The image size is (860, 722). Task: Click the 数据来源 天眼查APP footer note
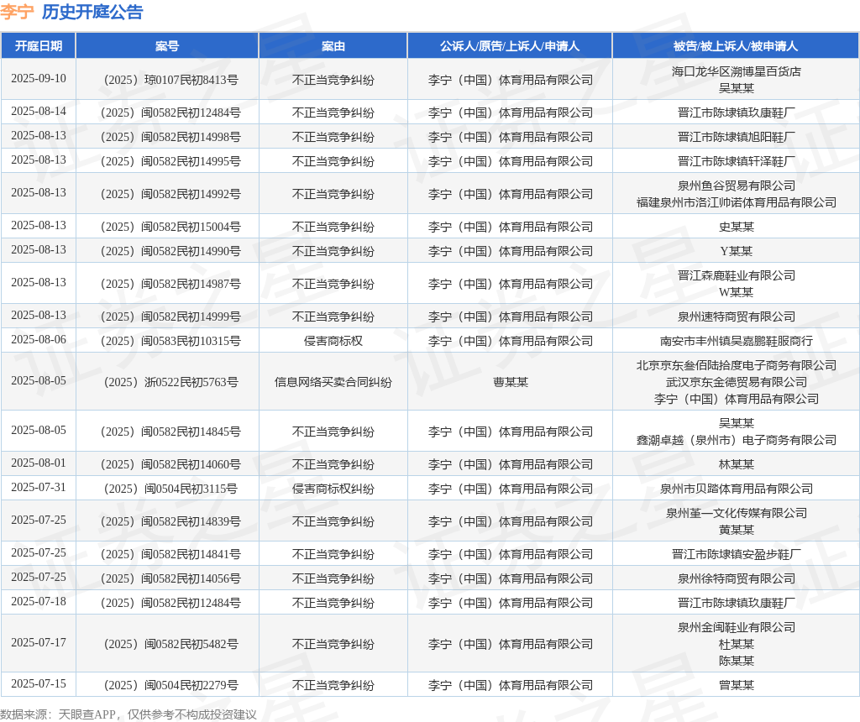click(128, 714)
